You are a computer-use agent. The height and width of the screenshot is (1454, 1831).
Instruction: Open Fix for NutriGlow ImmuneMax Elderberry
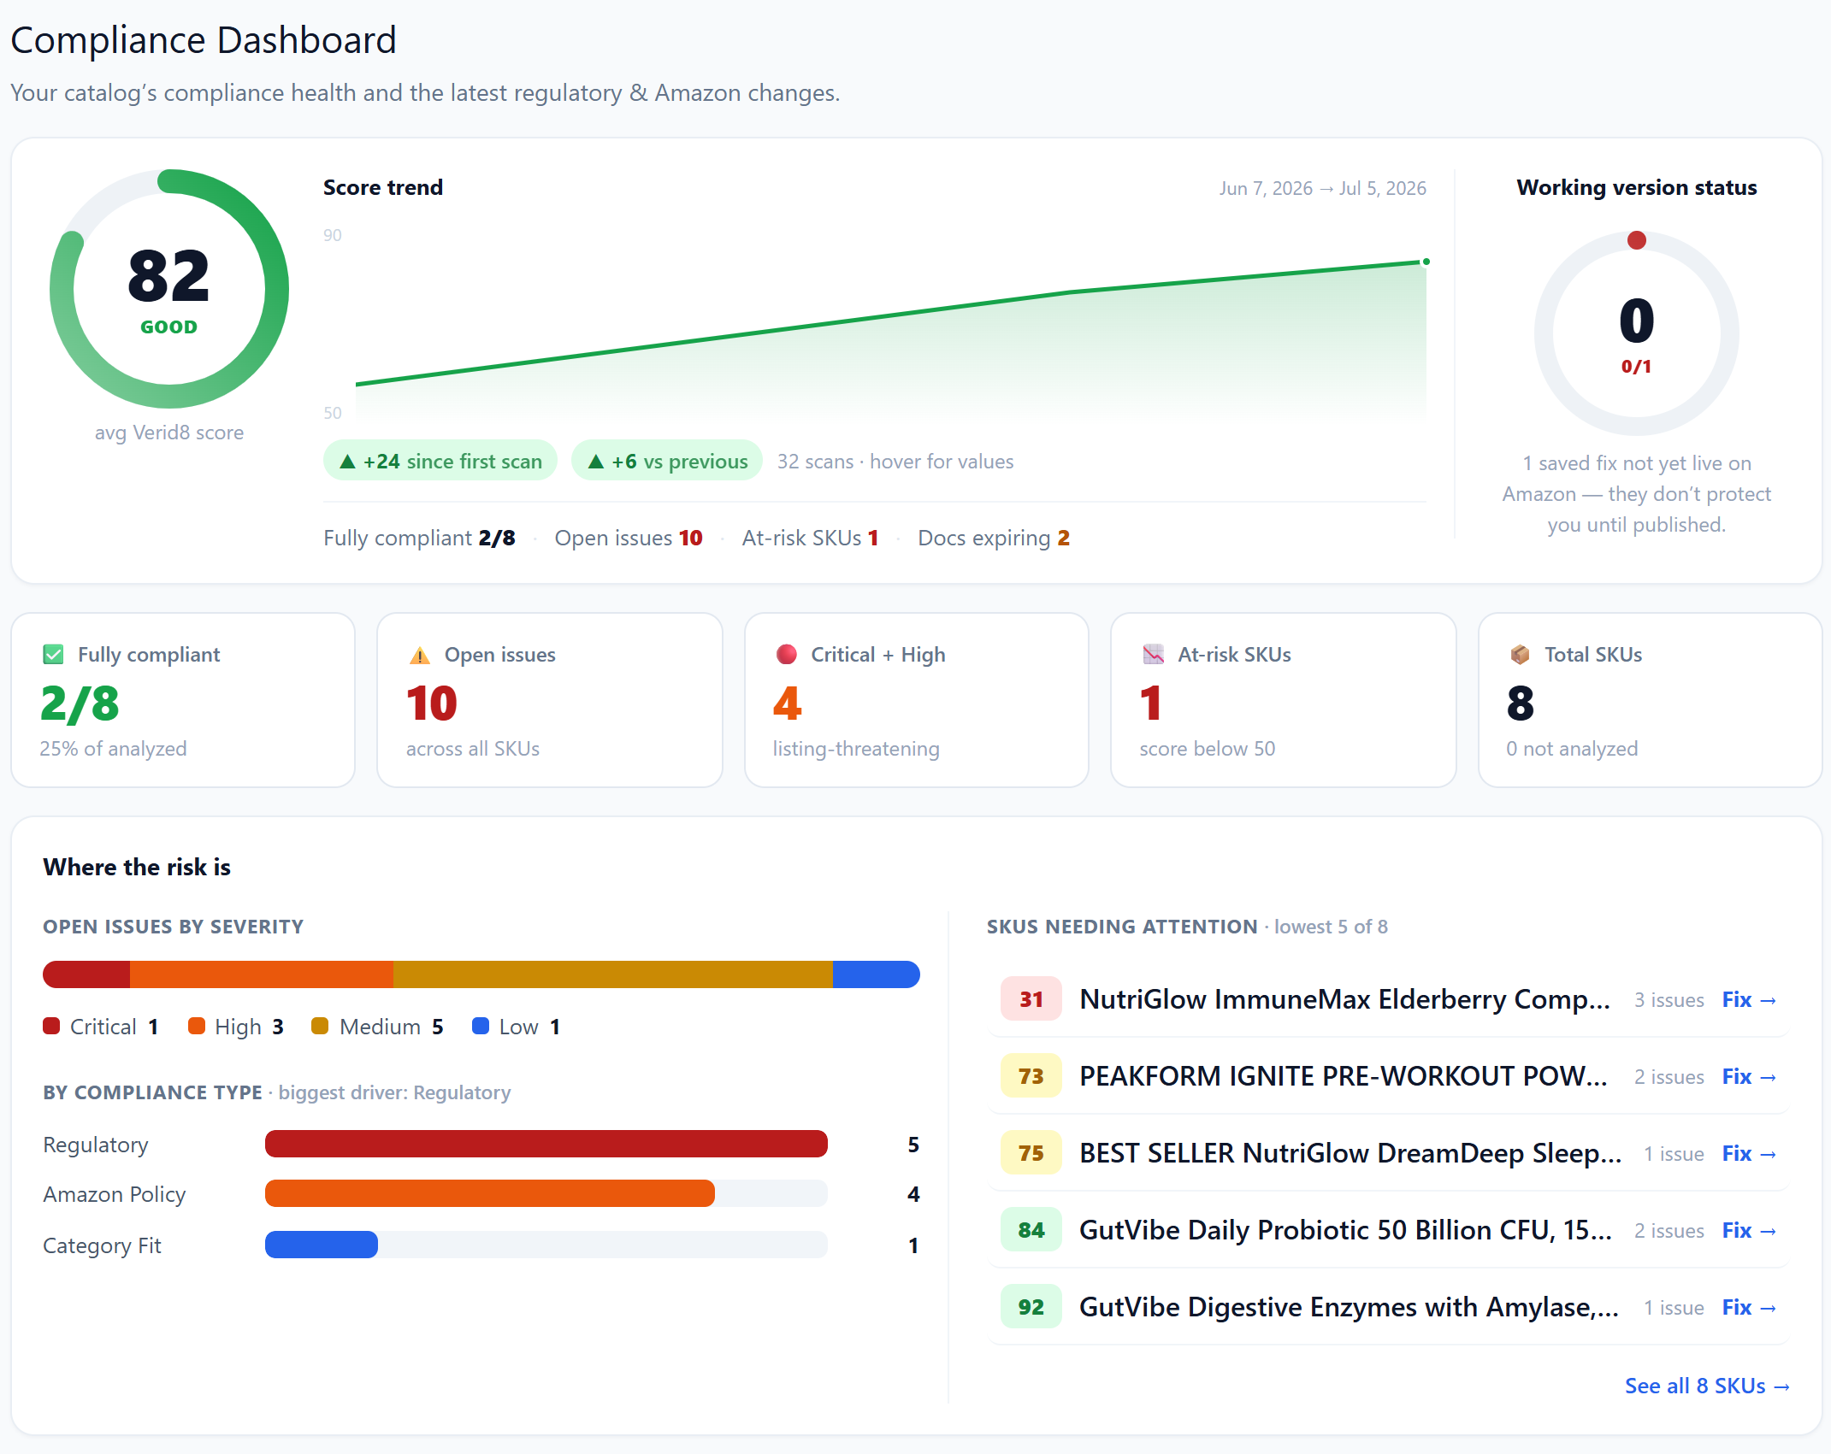pyautogui.click(x=1750, y=999)
